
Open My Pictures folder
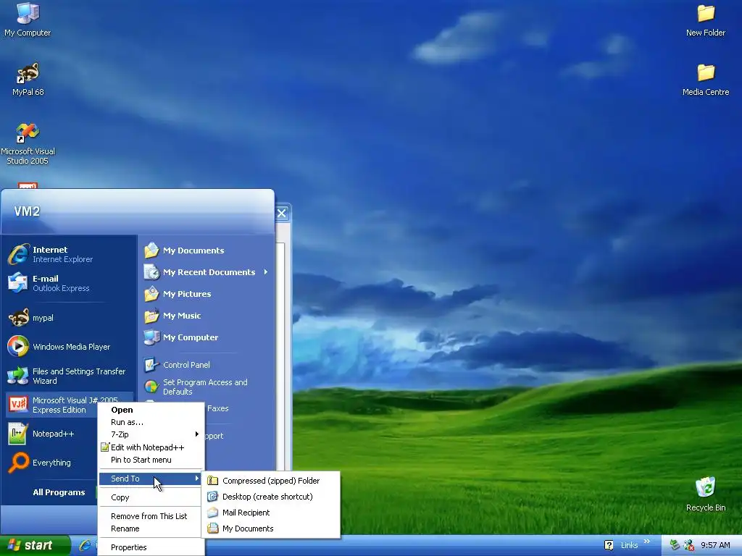pyautogui.click(x=206, y=294)
